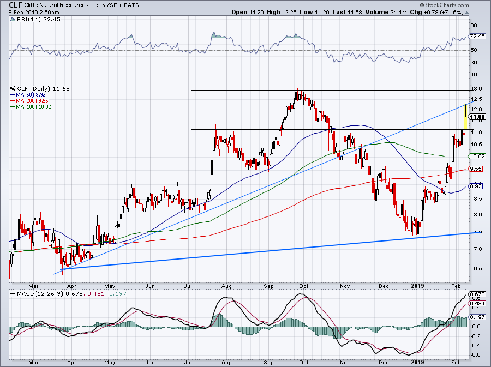
Task: Click the 'Dec' label under the MACD panel
Action: pyautogui.click(x=384, y=363)
